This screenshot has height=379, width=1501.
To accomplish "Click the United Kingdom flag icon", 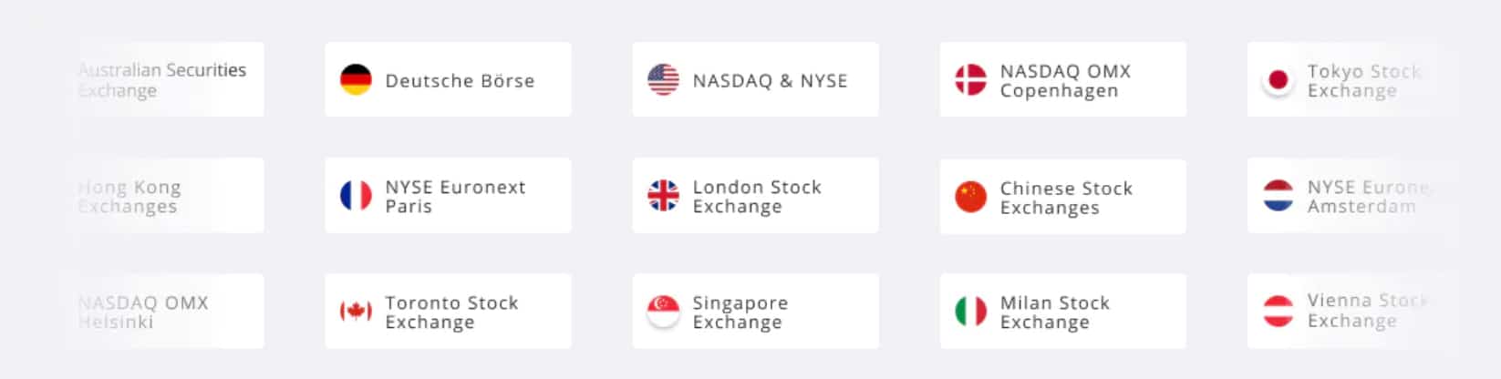I will [663, 195].
